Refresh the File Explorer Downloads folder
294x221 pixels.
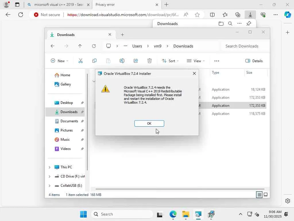[x=94, y=46]
